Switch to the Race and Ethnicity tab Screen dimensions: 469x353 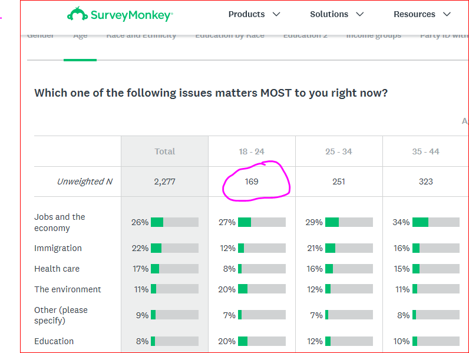click(141, 37)
